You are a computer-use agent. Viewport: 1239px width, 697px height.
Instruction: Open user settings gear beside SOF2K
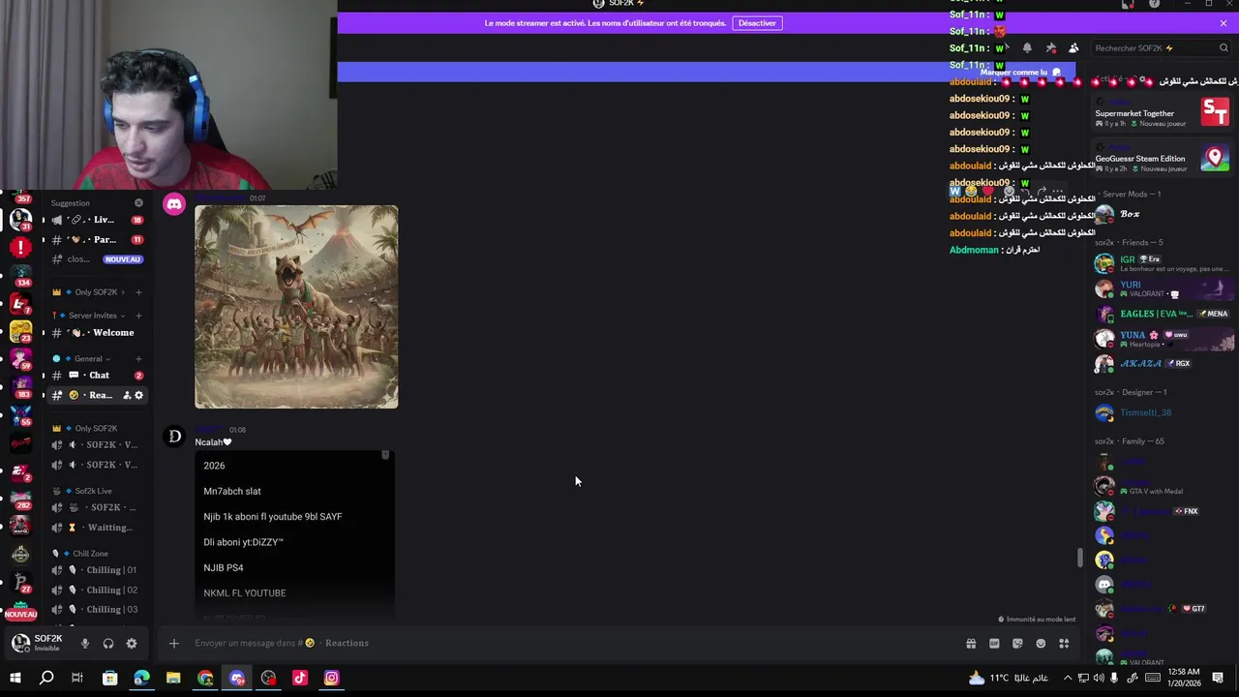tap(132, 643)
